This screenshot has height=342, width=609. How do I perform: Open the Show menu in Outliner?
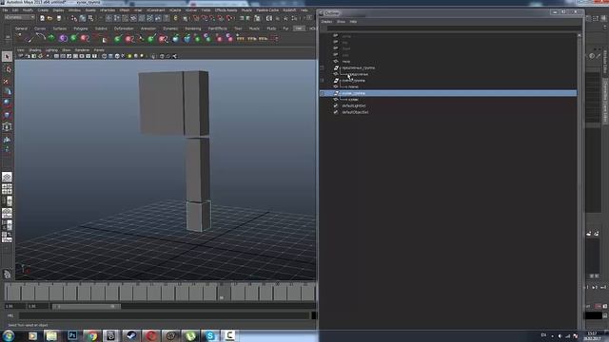(341, 22)
